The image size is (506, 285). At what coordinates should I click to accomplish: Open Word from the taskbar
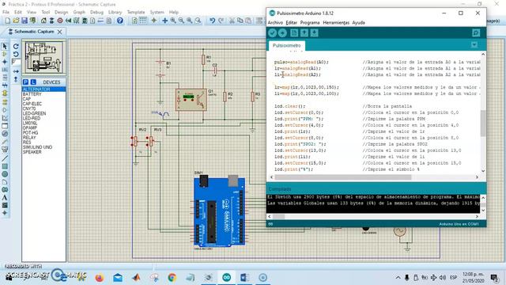point(244,278)
